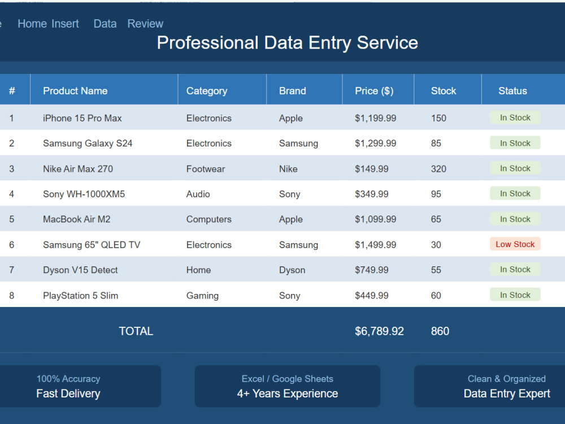The width and height of the screenshot is (565, 424).
Task: Click the total stock value 860
Action: point(440,331)
